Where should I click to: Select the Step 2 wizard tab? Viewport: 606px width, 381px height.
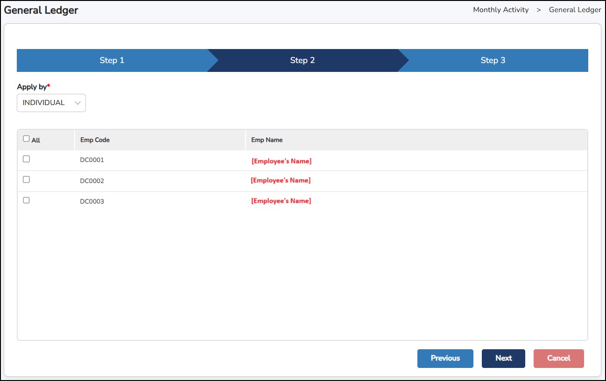coord(303,60)
